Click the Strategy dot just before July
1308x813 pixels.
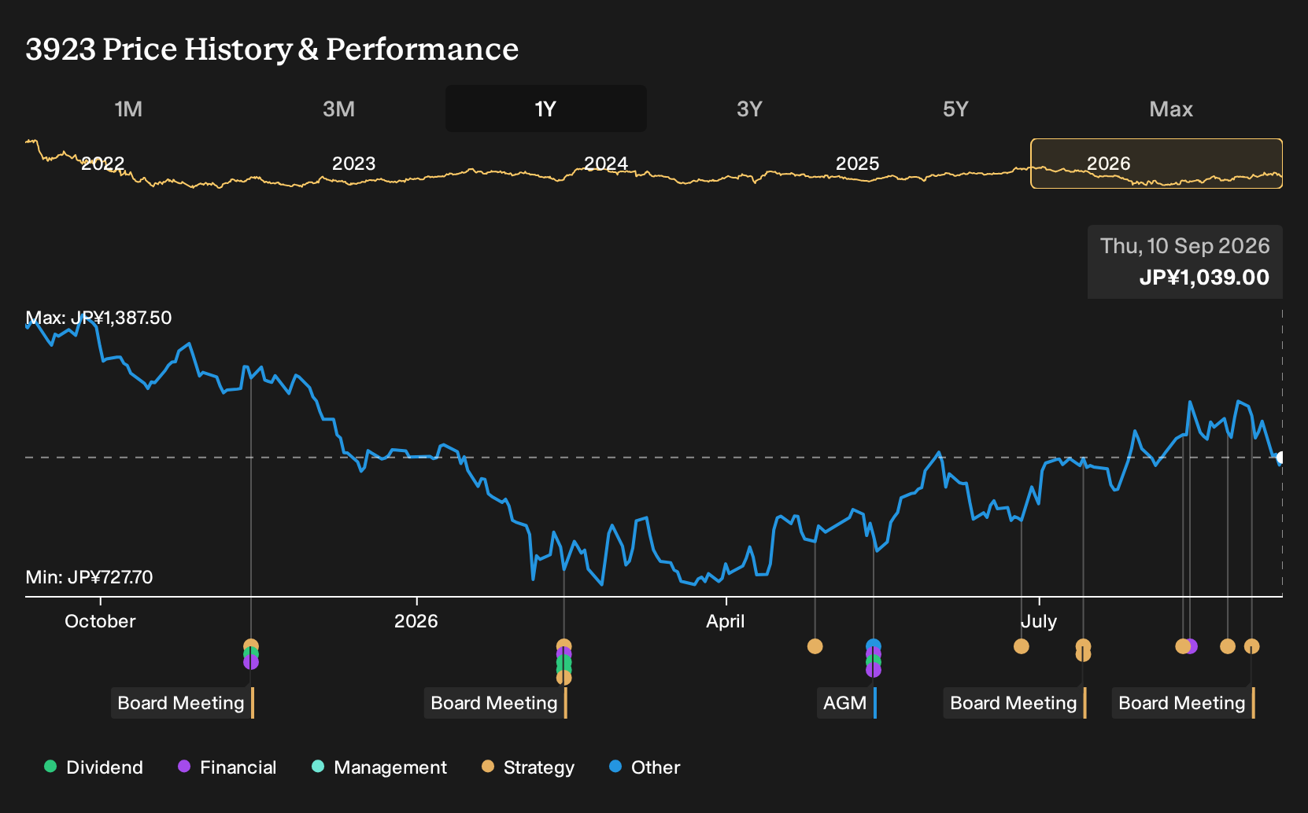point(1021,646)
